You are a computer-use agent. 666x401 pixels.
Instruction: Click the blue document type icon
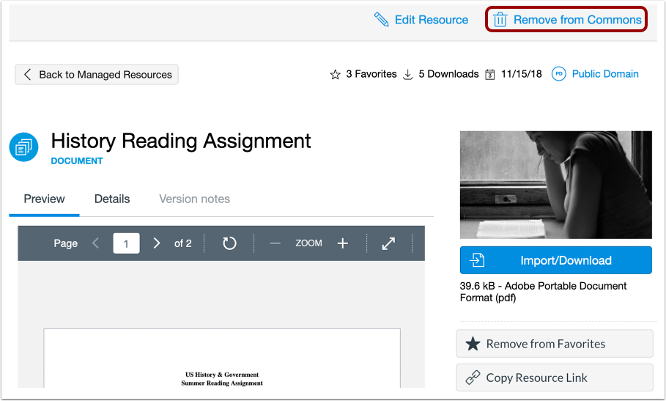[x=23, y=147]
